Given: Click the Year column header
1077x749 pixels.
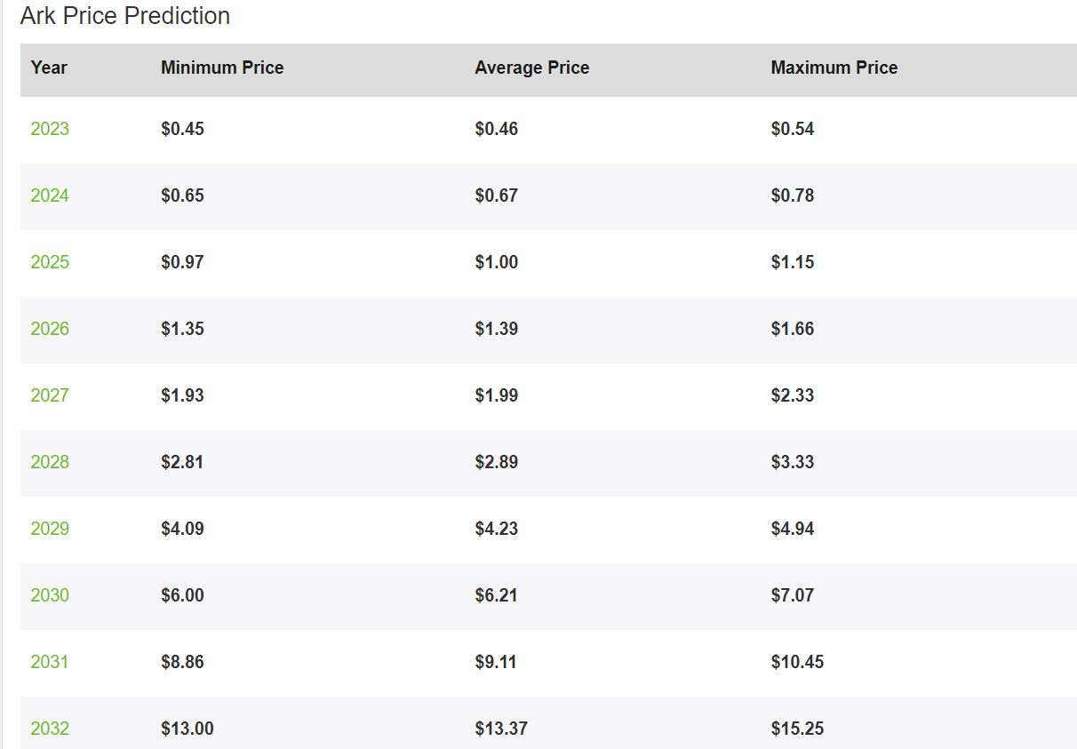Looking at the screenshot, I should click(x=49, y=68).
